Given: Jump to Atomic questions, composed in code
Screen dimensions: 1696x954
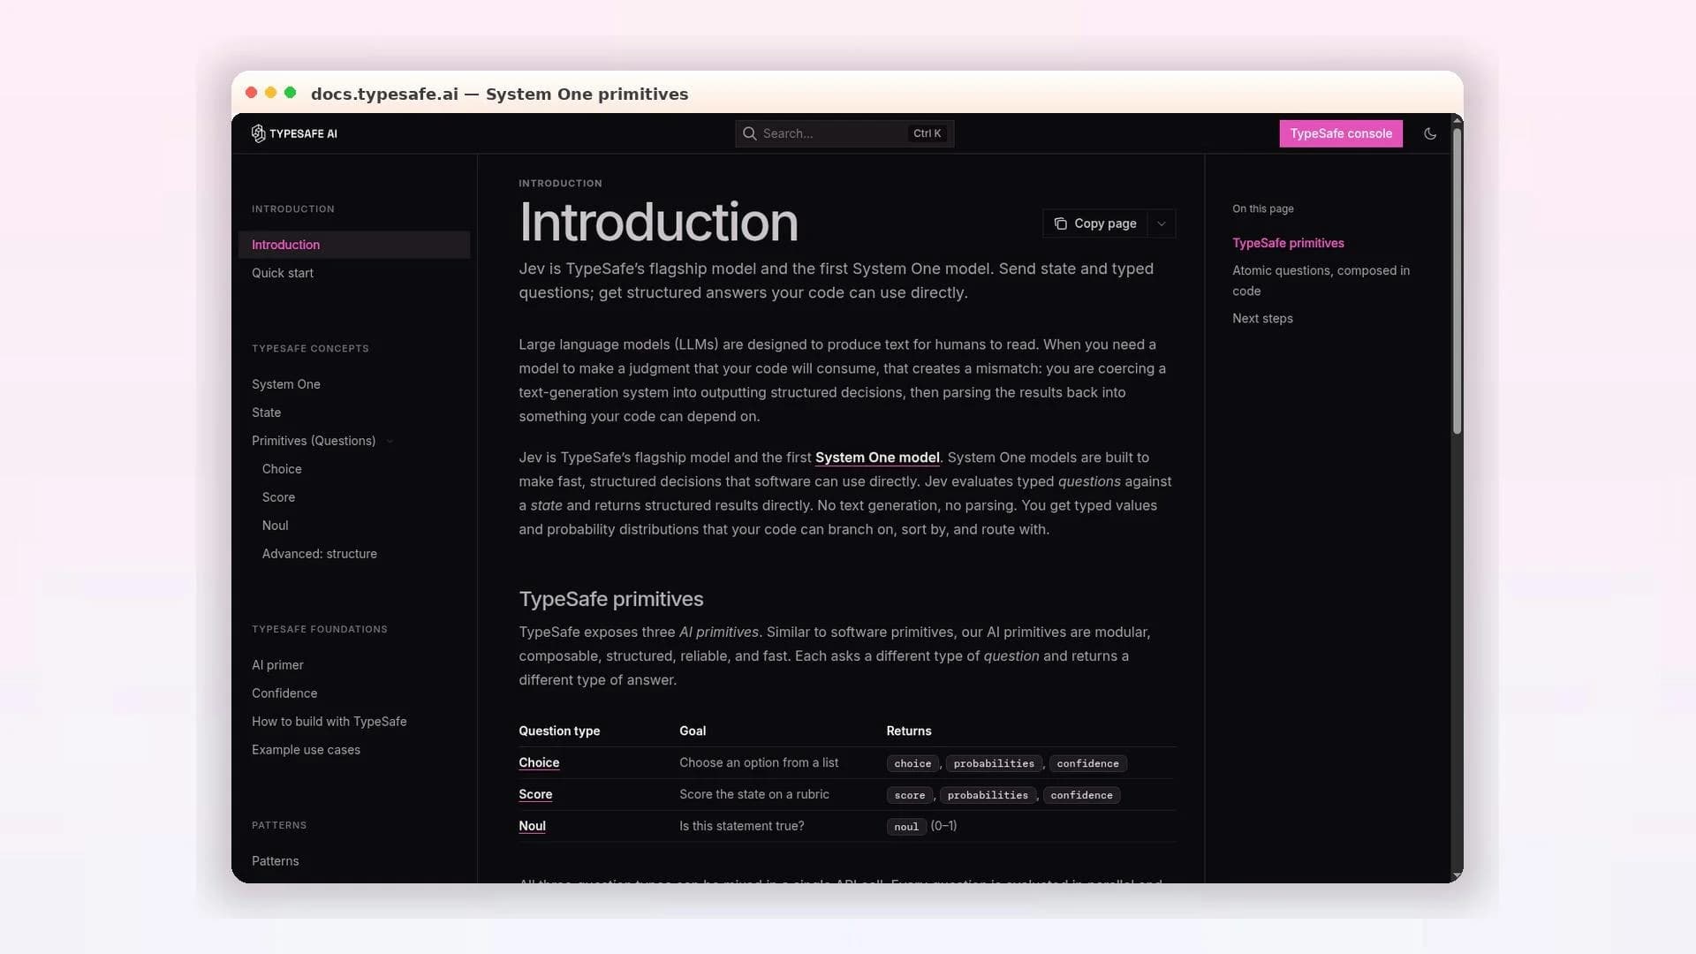Looking at the screenshot, I should pyautogui.click(x=1321, y=281).
